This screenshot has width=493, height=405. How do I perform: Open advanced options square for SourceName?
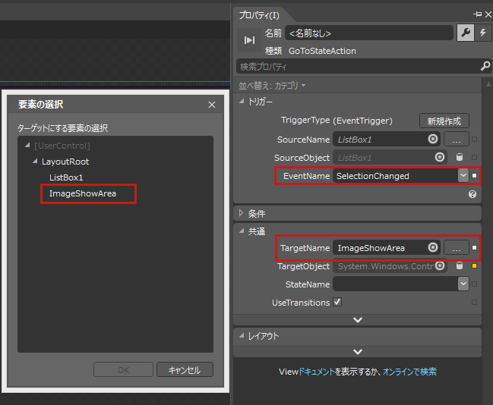pyautogui.click(x=475, y=139)
